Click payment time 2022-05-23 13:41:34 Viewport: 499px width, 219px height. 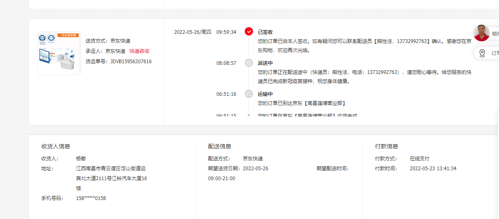(433, 169)
